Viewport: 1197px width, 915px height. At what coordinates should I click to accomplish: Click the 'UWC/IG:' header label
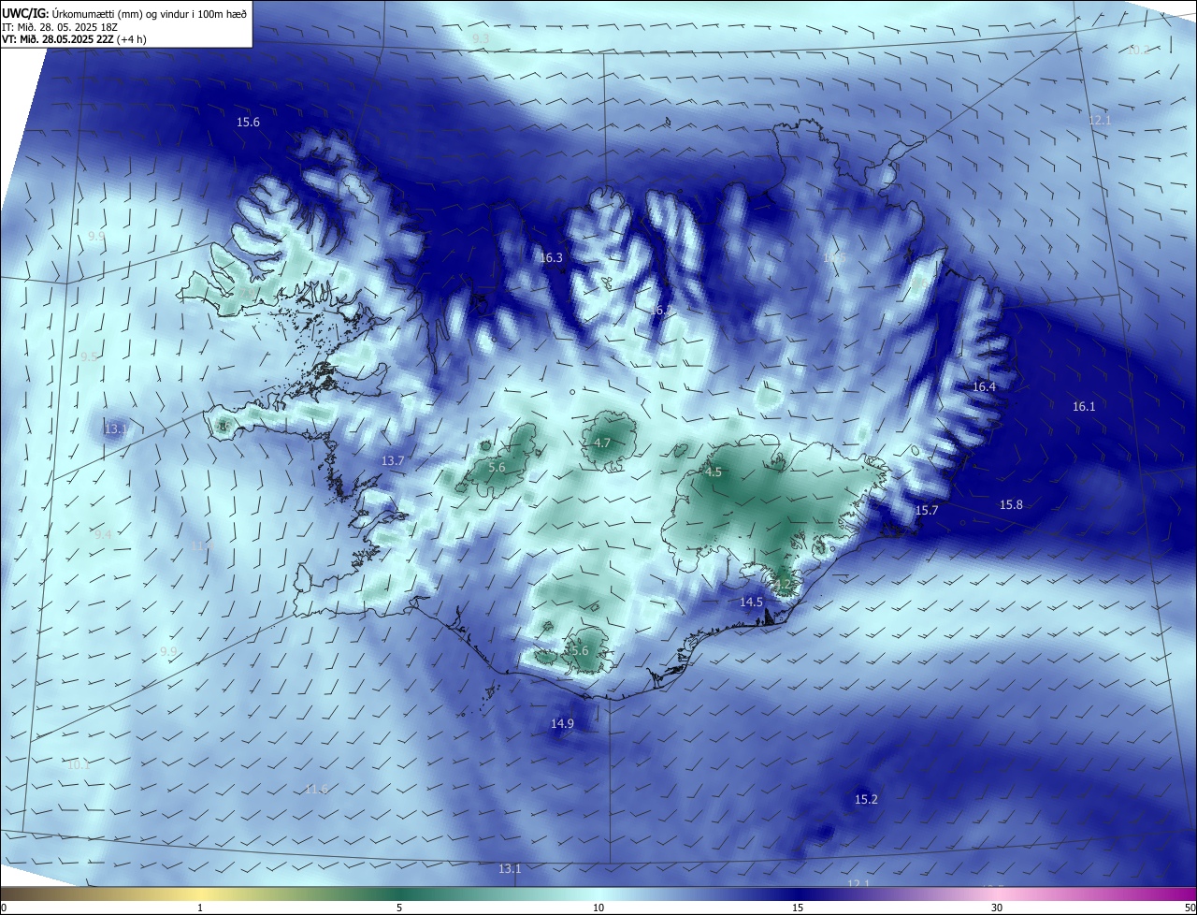[25, 14]
